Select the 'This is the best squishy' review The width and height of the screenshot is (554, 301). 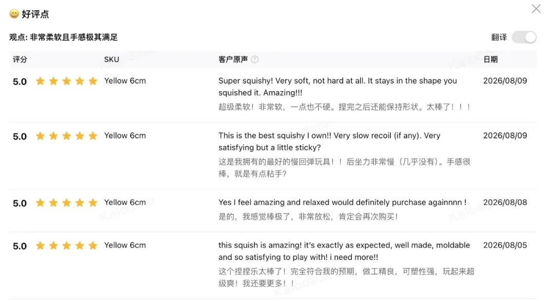tap(329, 142)
